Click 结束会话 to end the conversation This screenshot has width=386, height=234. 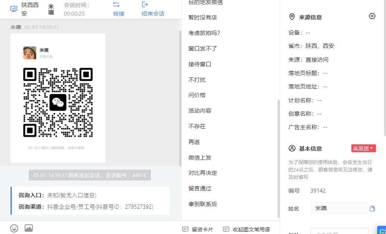point(153,13)
